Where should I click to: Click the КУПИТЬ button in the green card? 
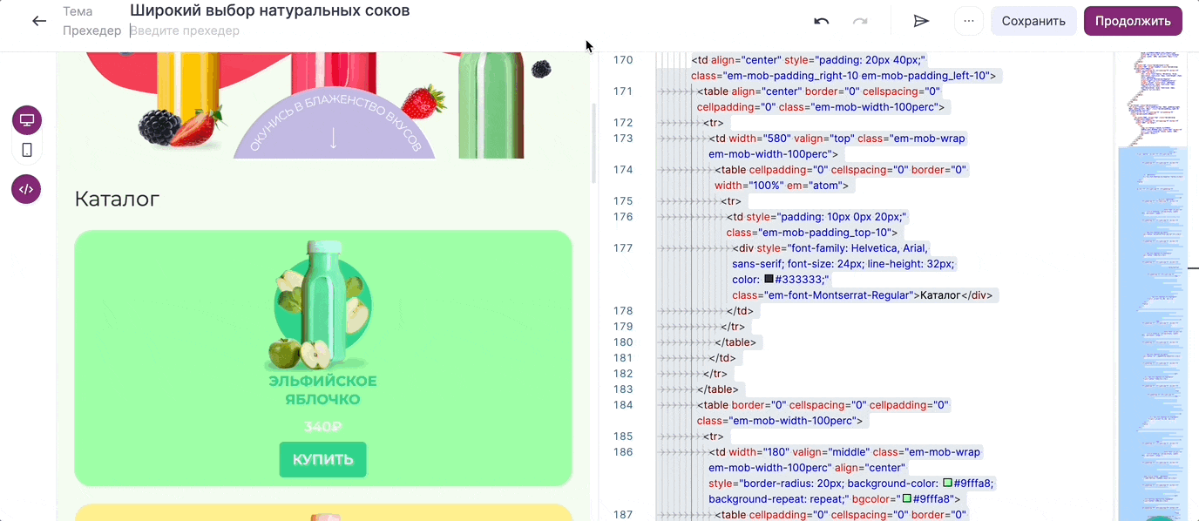(323, 460)
